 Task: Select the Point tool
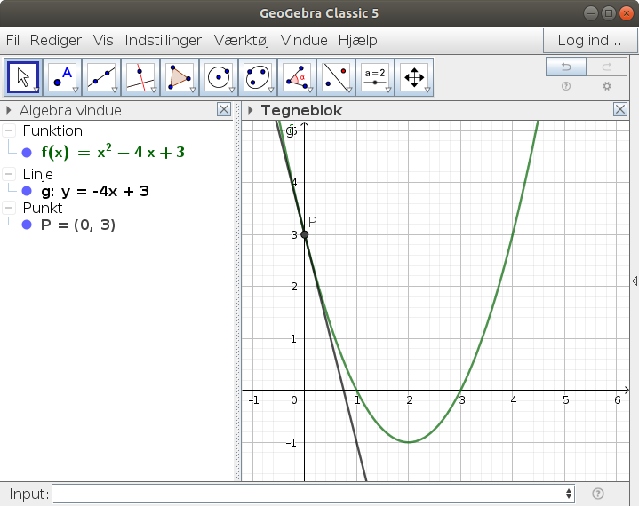tap(62, 77)
